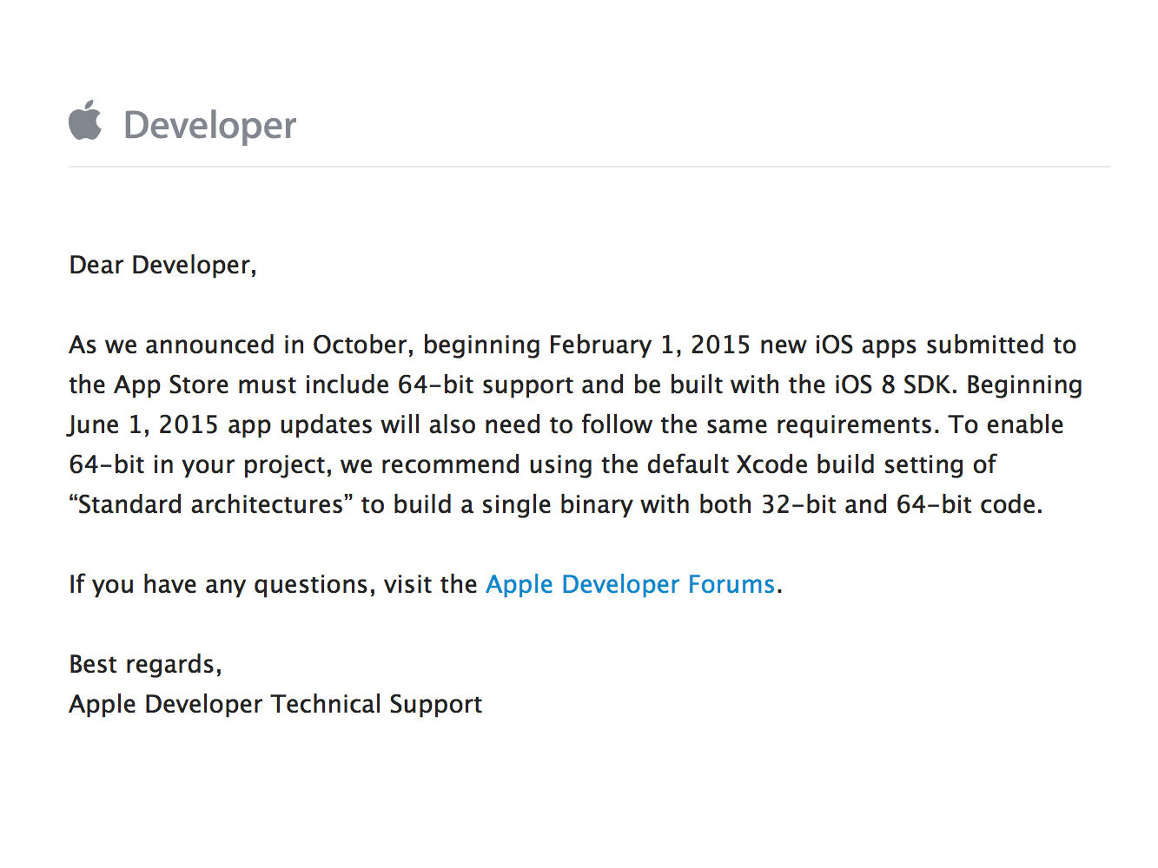
Task: Click the line starting 'June 1, 2015 app updates'
Action: point(566,424)
